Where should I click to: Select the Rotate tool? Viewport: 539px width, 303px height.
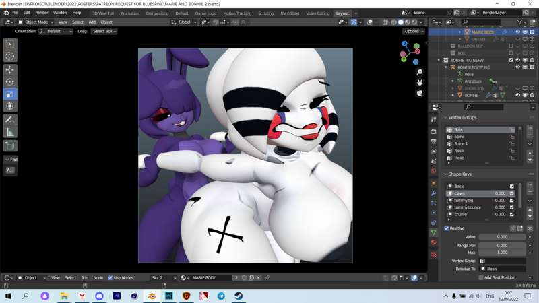[x=10, y=82]
